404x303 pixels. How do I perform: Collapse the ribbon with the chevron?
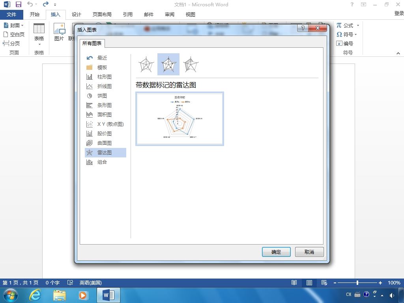click(398, 53)
